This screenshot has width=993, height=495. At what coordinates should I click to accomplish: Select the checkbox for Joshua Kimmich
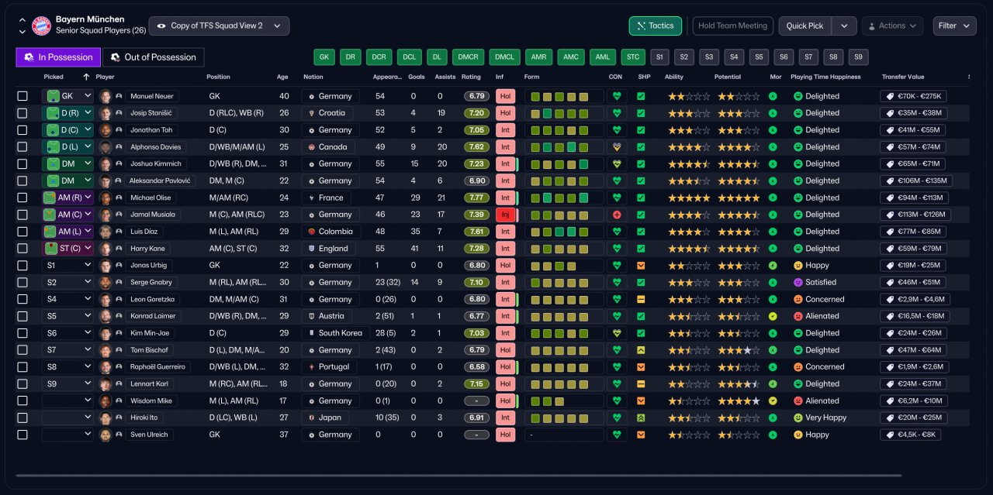point(22,164)
